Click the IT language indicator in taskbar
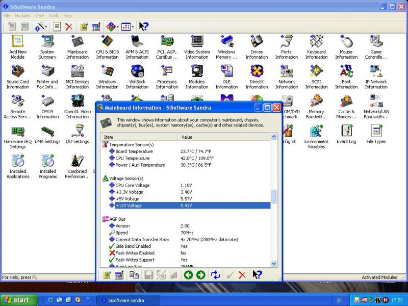 (339, 300)
